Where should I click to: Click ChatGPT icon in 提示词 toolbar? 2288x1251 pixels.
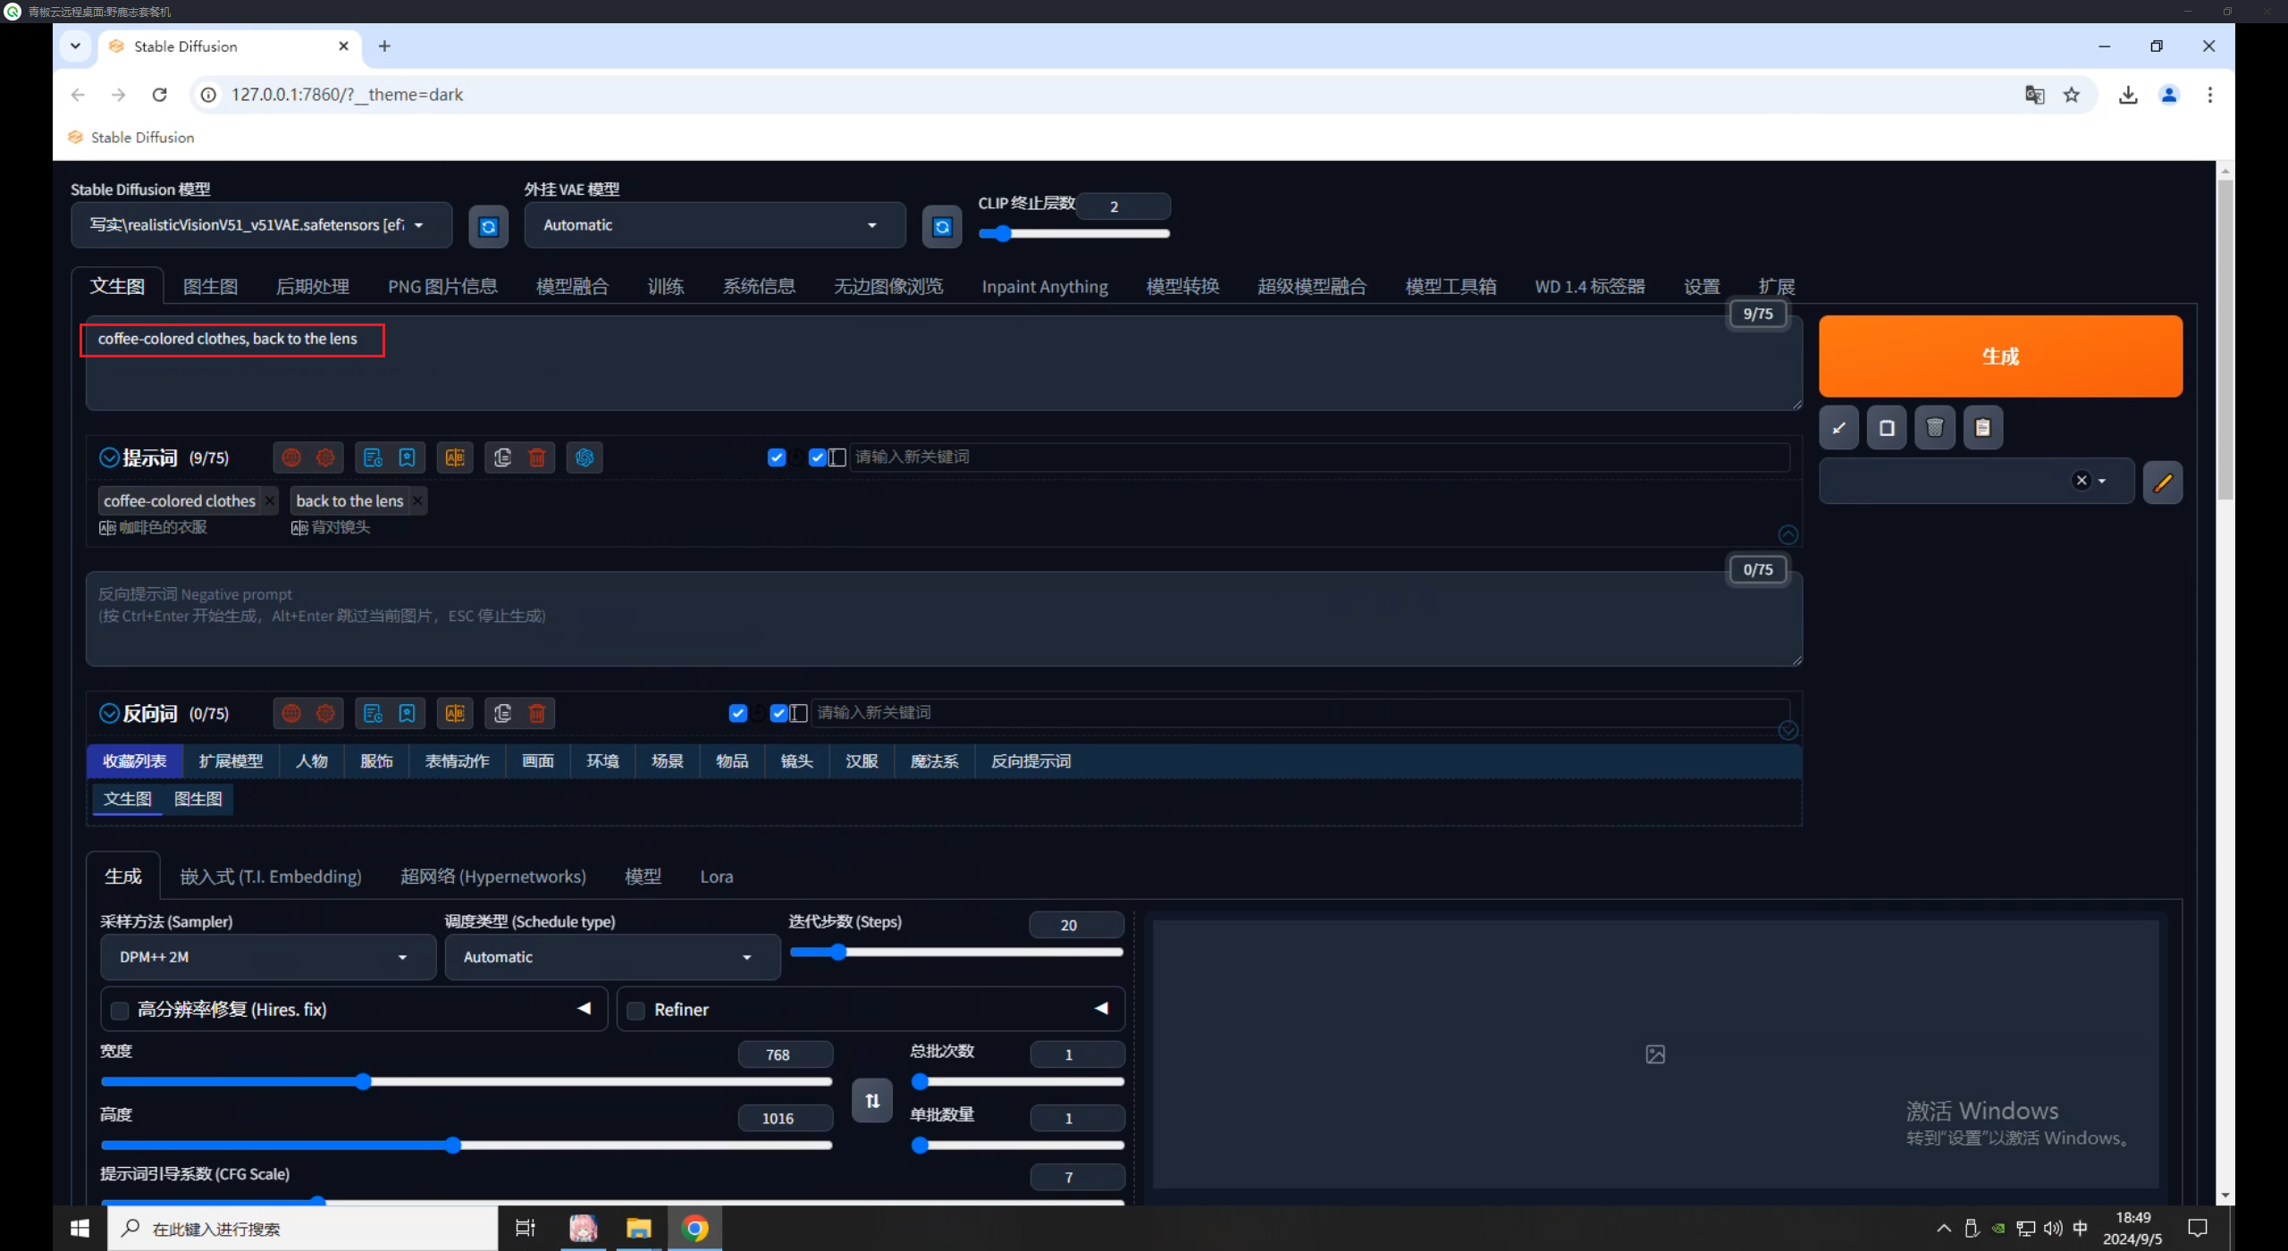(585, 458)
